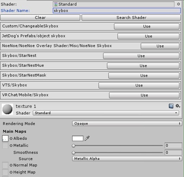This screenshot has width=184, height=177.
Task: Select the Metallic texture picker circle
Action: pyautogui.click(x=11, y=146)
